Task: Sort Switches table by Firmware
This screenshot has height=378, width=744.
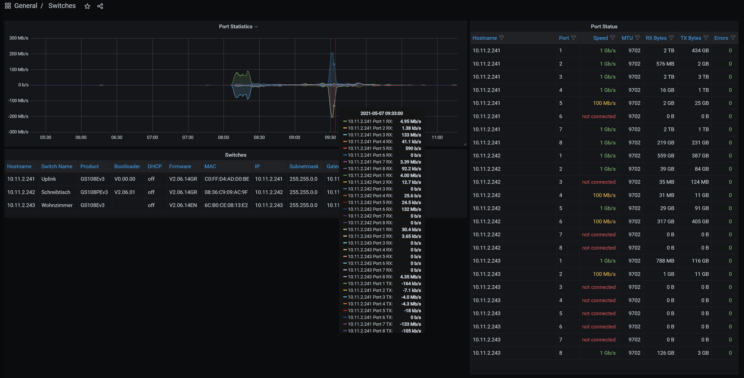Action: pos(180,166)
